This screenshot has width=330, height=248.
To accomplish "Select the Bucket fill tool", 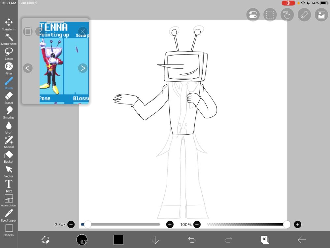I will pyautogui.click(x=9, y=157).
